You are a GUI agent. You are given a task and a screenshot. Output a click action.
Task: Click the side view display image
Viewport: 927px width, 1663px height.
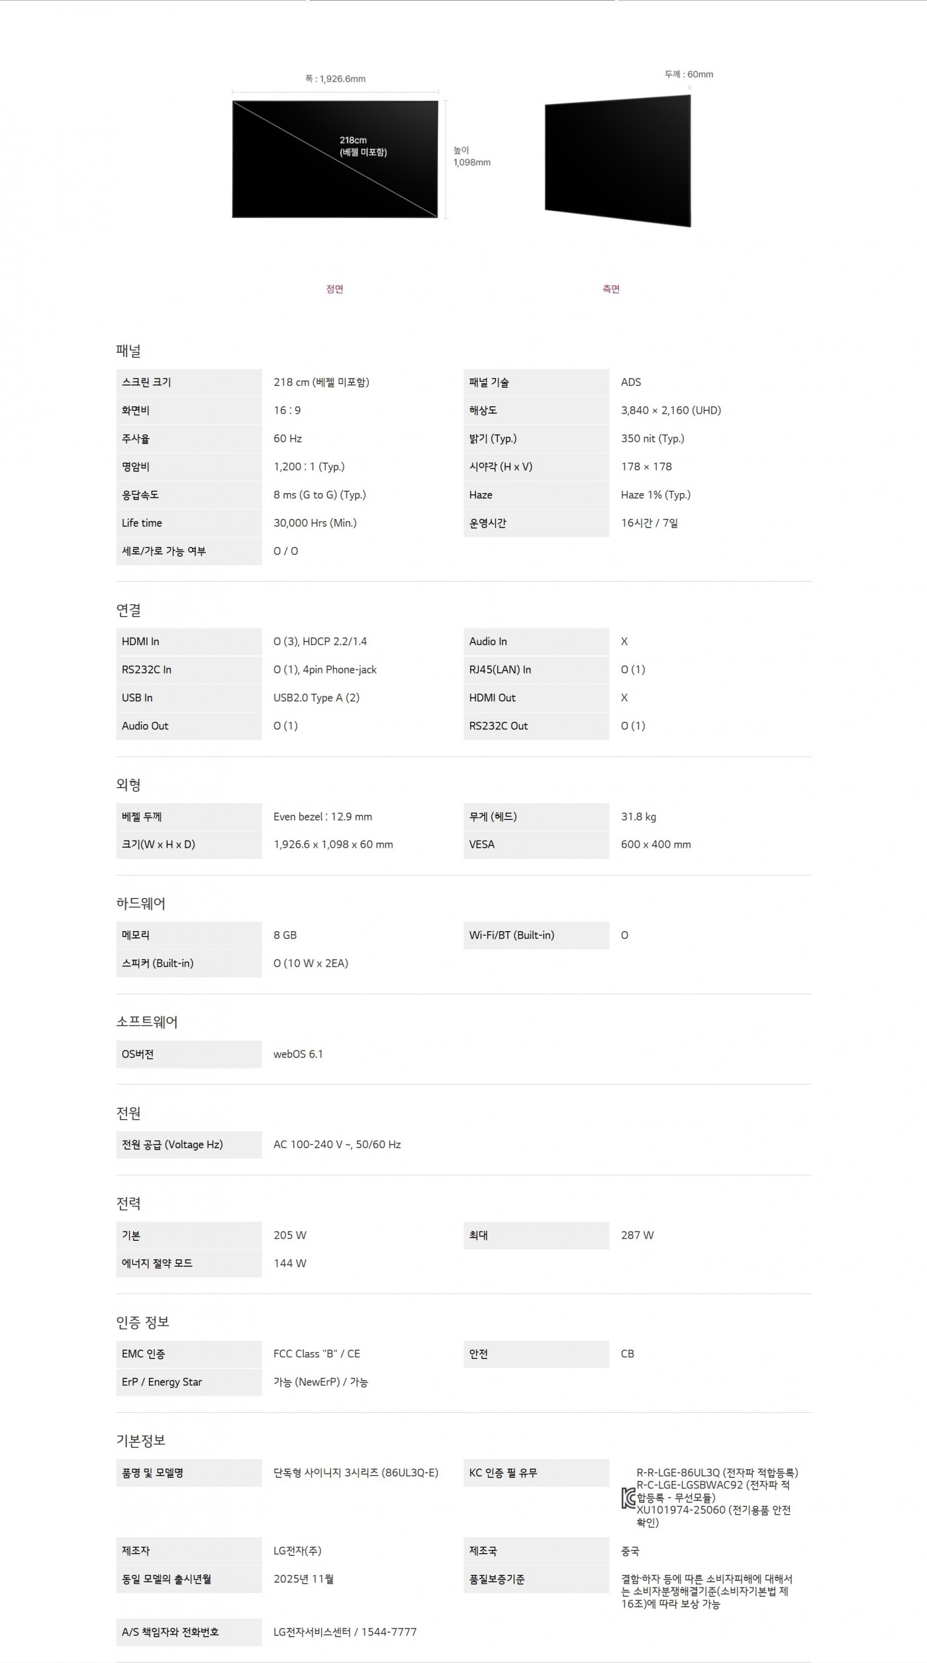point(617,161)
